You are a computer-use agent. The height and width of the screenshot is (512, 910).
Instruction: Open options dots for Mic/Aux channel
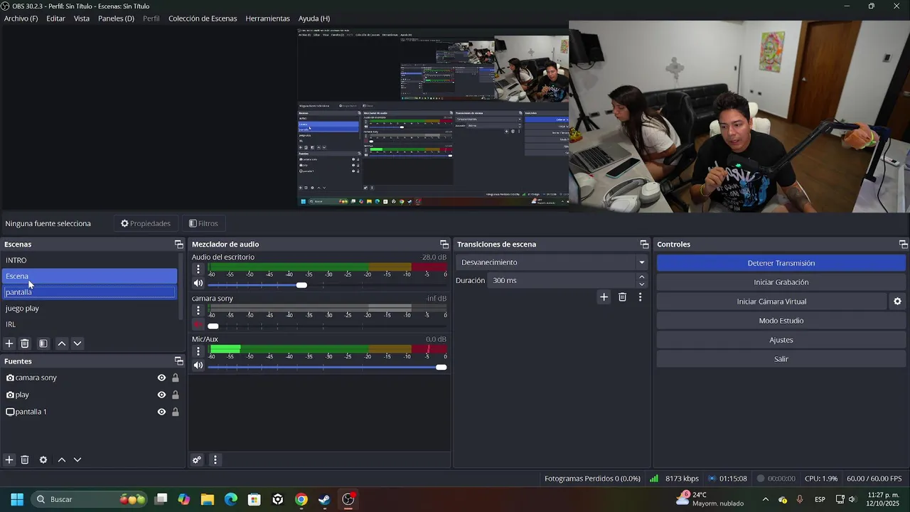click(198, 351)
